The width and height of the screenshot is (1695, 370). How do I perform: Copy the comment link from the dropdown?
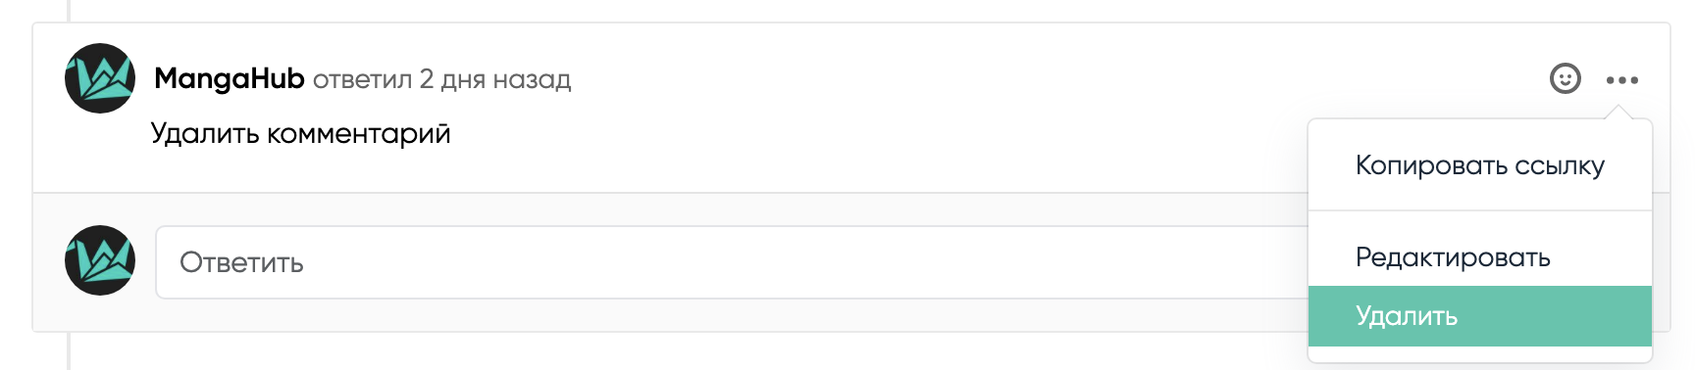(x=1480, y=165)
